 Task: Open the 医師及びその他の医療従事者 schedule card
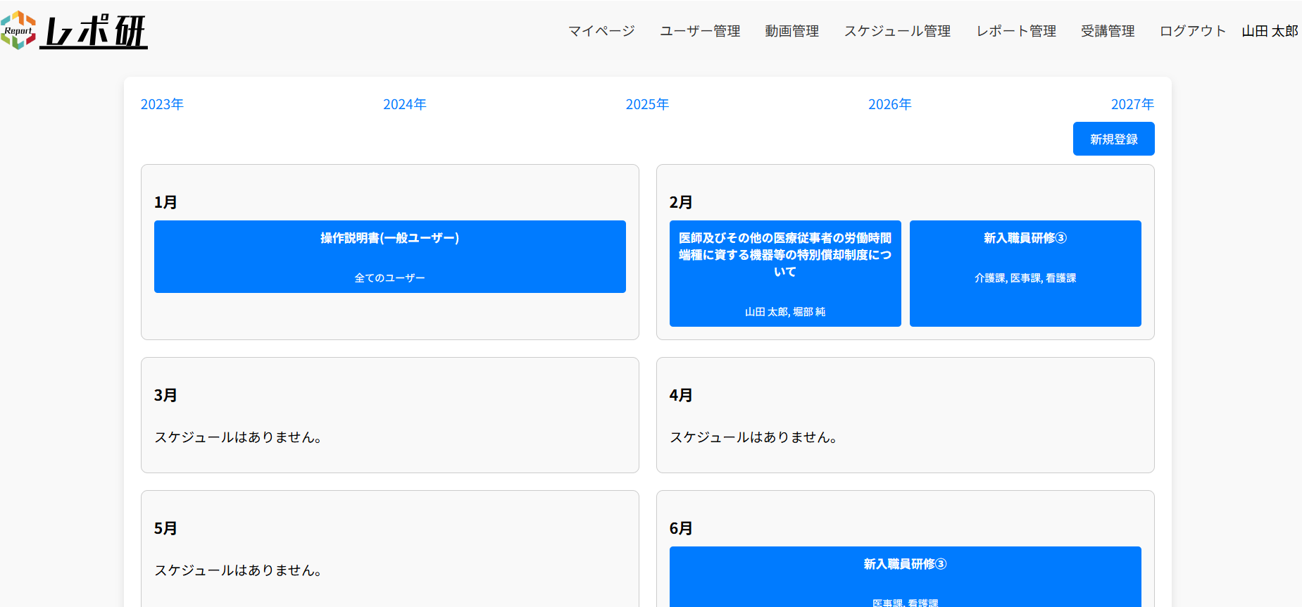pos(784,273)
